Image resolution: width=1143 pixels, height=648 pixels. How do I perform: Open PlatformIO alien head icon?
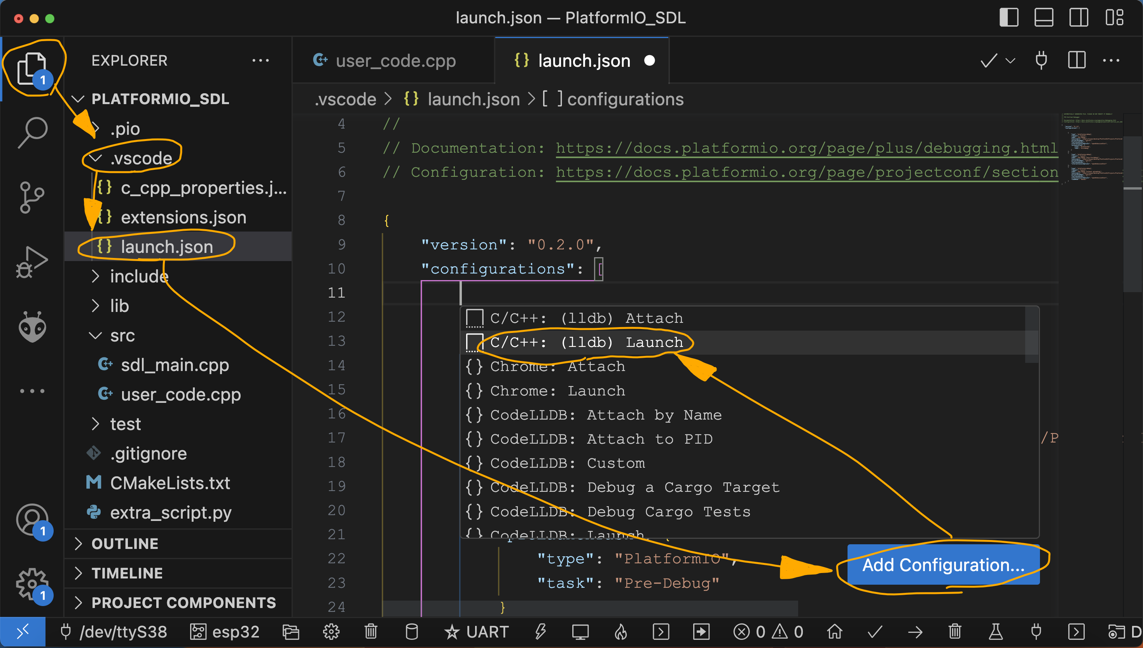[32, 327]
